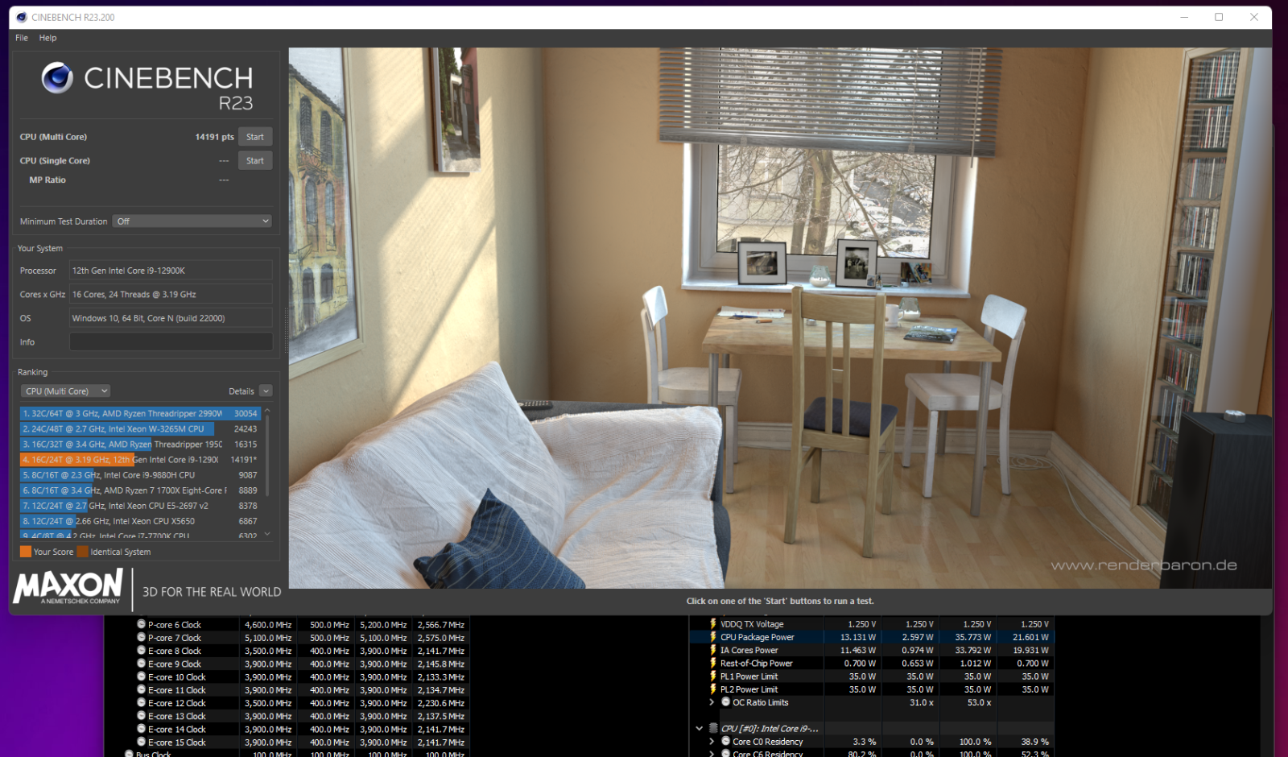Image resolution: width=1288 pixels, height=757 pixels.
Task: Click ranking list scroll-down arrow
Action: click(x=267, y=534)
